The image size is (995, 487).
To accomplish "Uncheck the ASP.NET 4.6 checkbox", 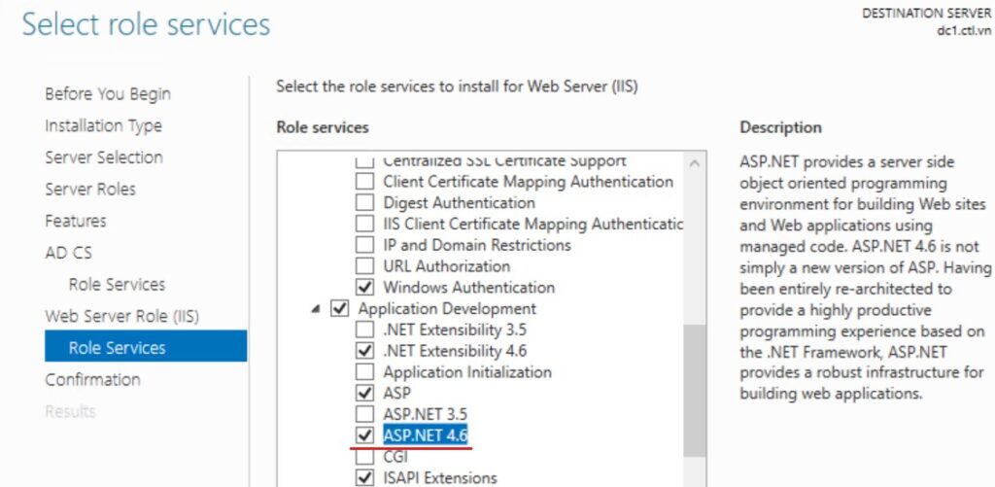I will tap(364, 435).
